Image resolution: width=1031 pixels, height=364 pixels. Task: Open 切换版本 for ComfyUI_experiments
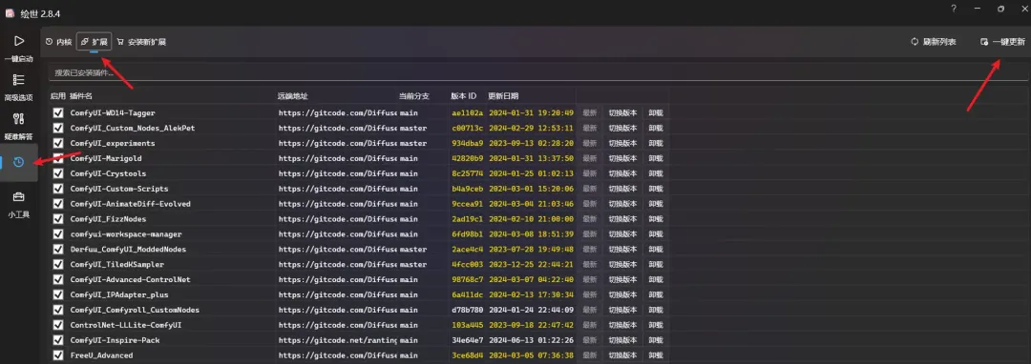[x=622, y=144]
